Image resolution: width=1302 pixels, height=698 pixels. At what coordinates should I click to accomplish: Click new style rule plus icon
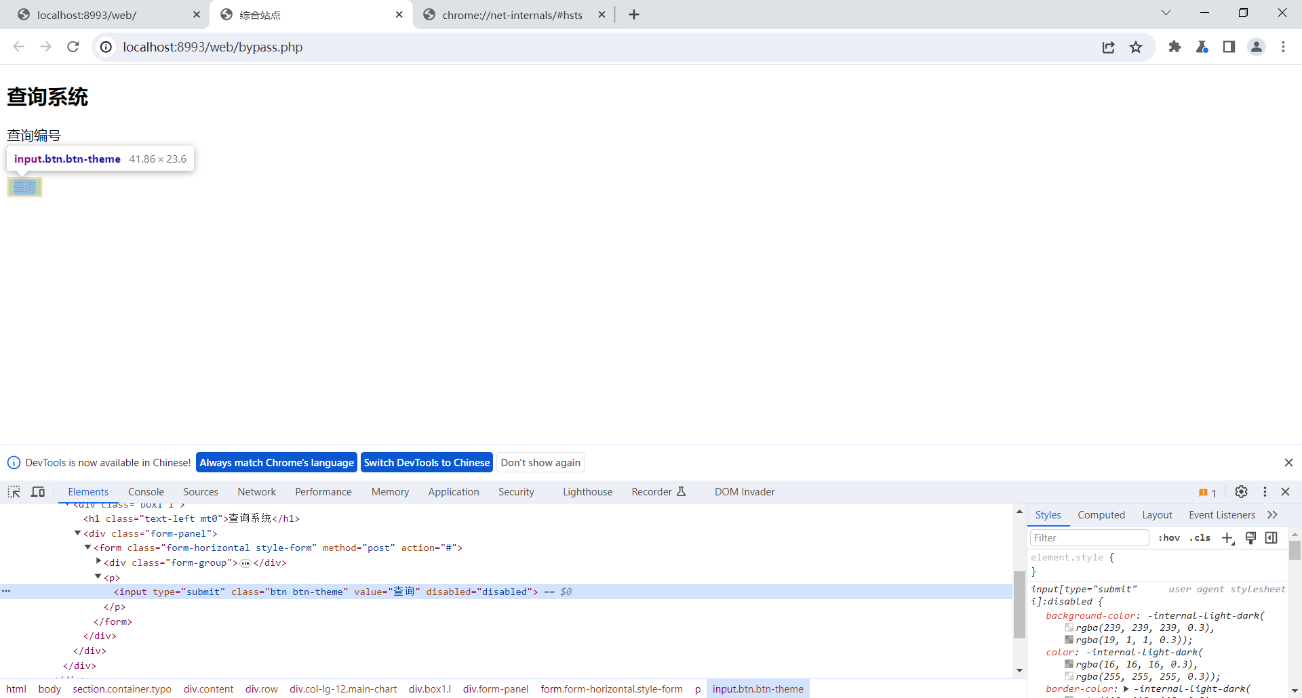[x=1227, y=538]
